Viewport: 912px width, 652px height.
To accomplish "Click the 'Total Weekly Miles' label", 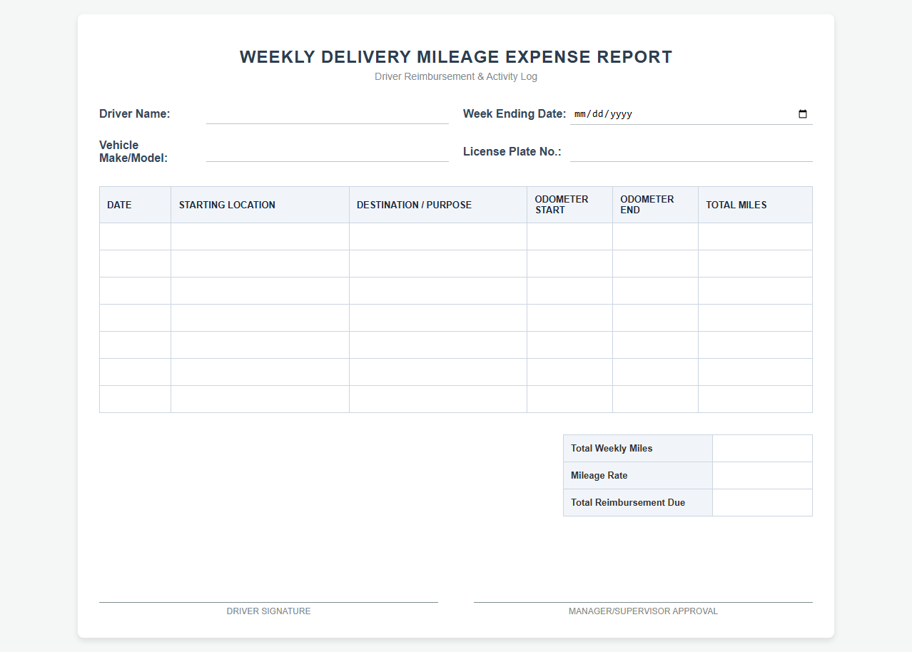I will [612, 449].
